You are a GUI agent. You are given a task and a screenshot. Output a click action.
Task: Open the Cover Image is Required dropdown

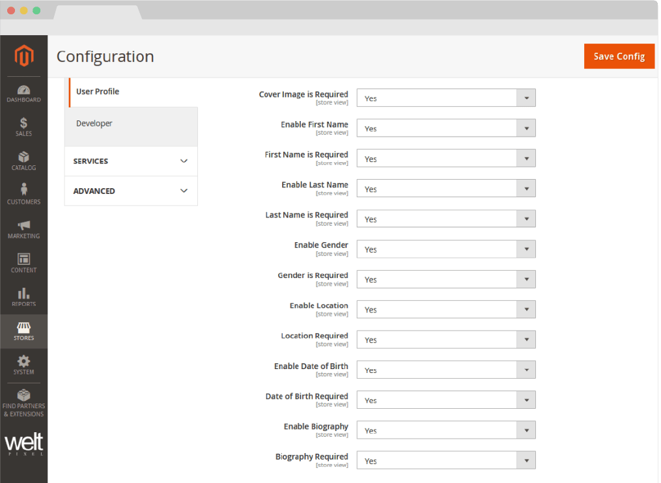click(445, 98)
